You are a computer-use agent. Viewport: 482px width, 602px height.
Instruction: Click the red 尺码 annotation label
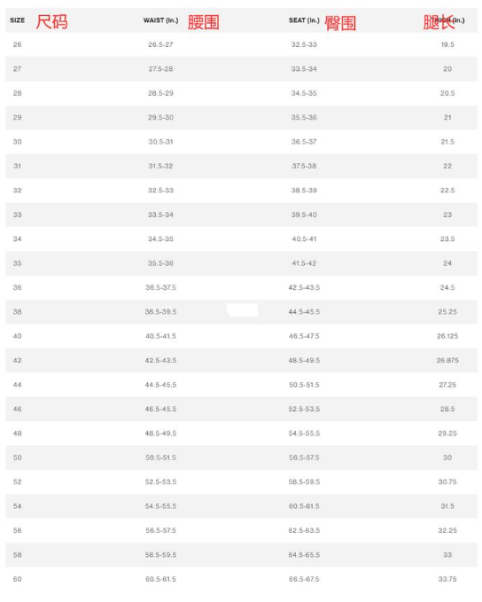51,21
